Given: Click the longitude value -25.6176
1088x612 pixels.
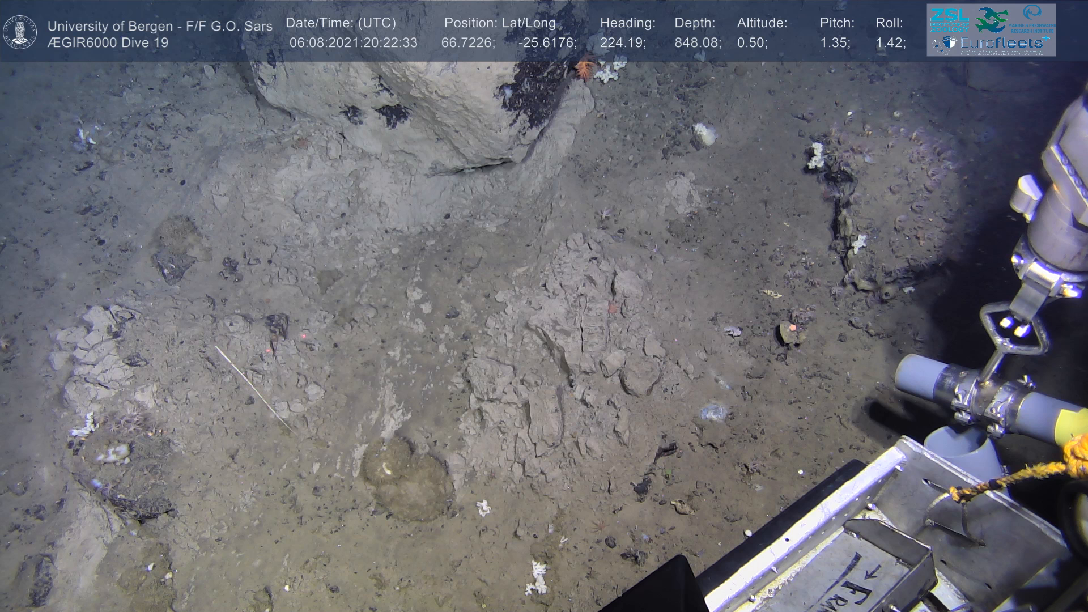Looking at the screenshot, I should (x=547, y=42).
